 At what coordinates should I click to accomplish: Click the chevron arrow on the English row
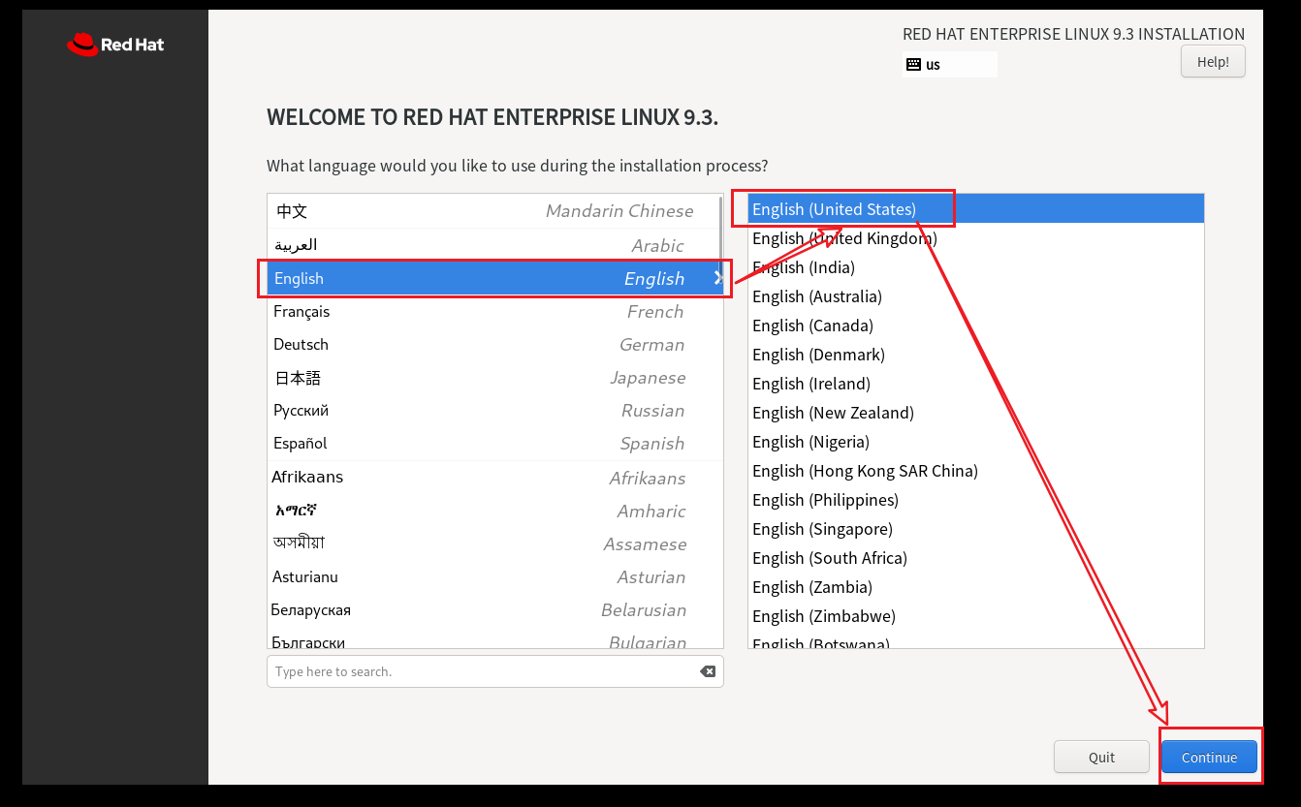[718, 278]
